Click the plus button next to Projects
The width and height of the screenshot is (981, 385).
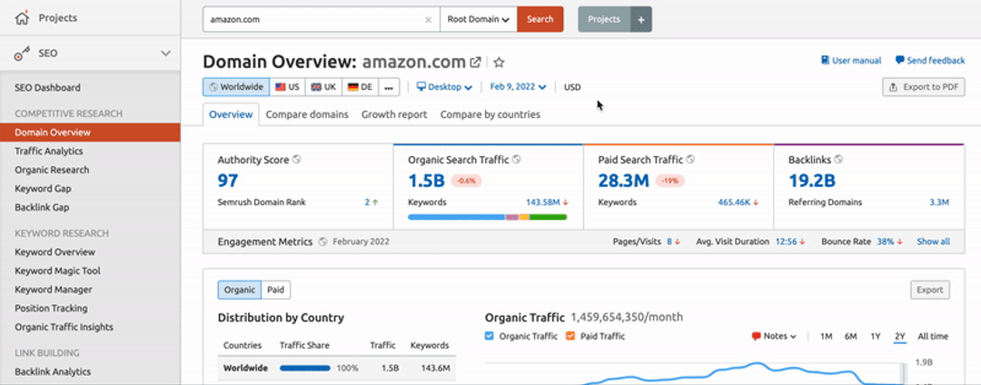click(x=640, y=19)
